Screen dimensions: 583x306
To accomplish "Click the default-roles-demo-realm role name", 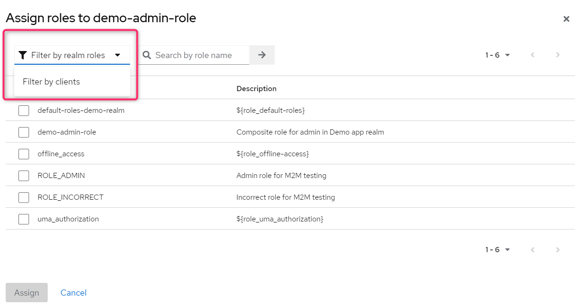I will (x=81, y=110).
